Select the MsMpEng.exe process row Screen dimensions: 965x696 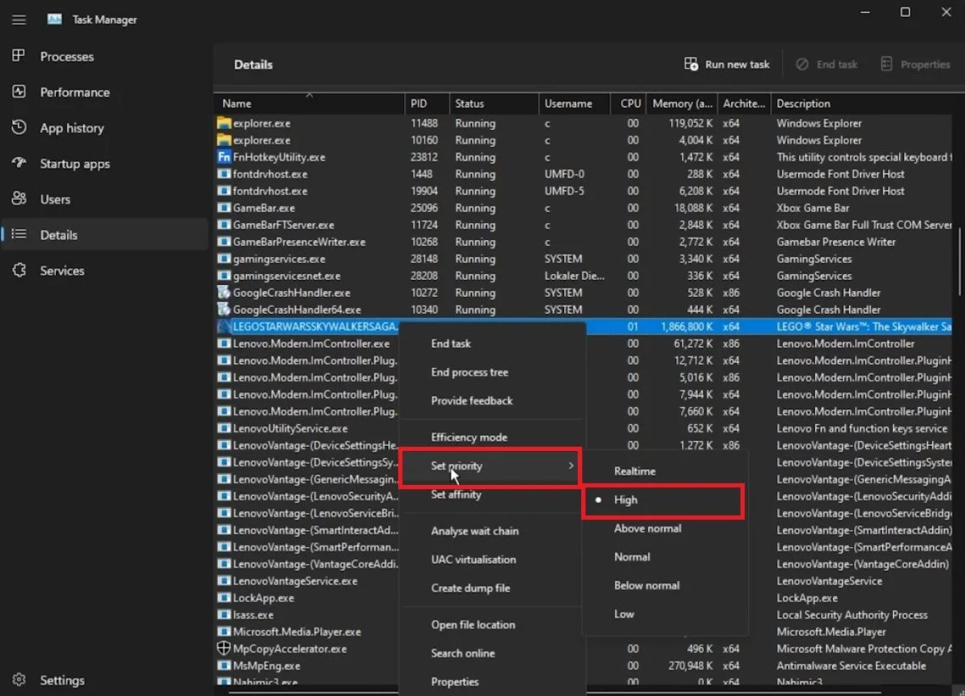tap(583, 665)
